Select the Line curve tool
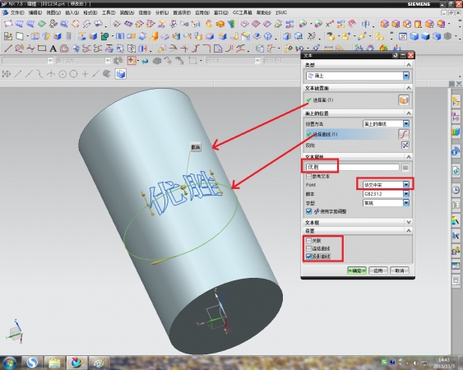Screen dimensions: 463x370 point(8,49)
